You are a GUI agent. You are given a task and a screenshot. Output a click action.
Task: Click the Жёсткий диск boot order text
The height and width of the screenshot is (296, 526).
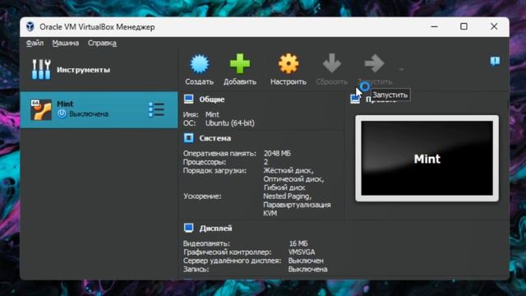(x=288, y=170)
